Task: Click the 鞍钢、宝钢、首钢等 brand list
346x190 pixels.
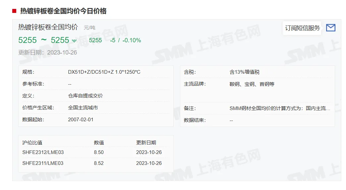Action: pos(252,84)
